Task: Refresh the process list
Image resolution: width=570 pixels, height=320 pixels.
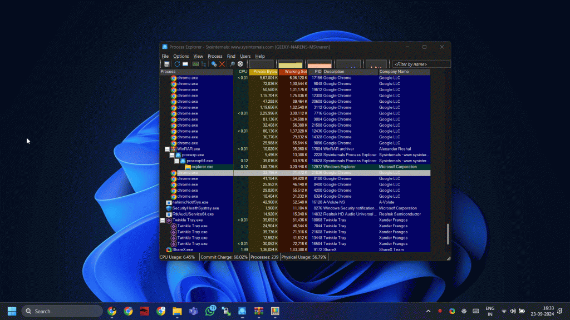Action: [x=176, y=63]
